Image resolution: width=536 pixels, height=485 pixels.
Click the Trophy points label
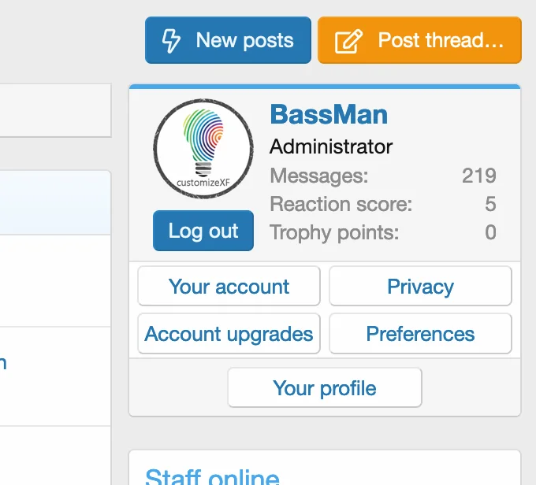[x=334, y=232]
